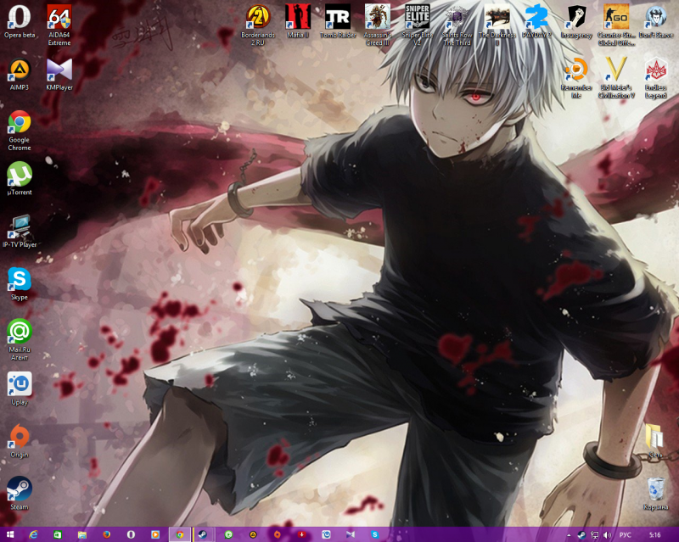This screenshot has height=542, width=679.
Task: Select the Don't Starve shortcut
Action: click(656, 22)
